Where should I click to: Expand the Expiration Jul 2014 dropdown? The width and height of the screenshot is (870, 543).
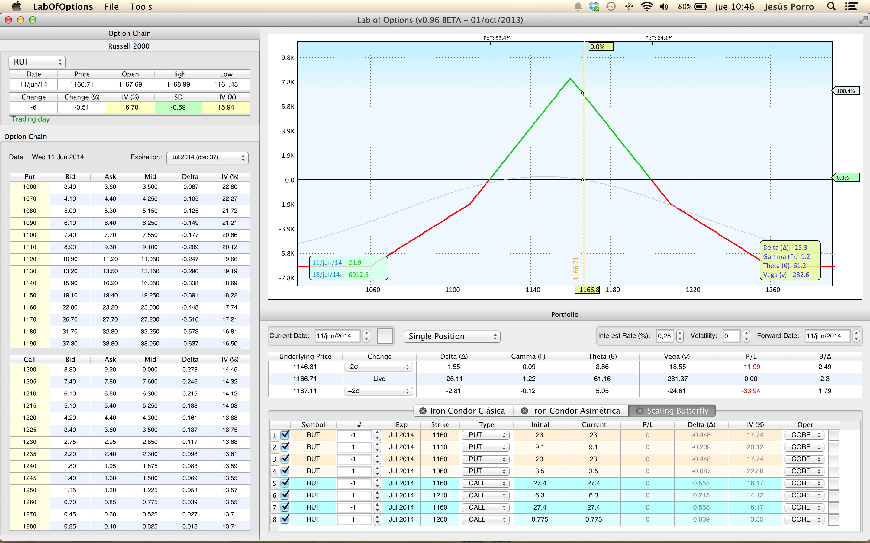pos(208,157)
